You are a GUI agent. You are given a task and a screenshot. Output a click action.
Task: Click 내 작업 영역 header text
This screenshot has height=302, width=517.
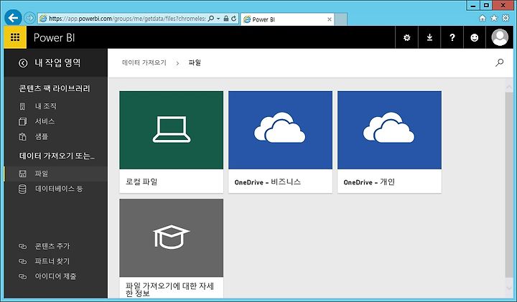coord(57,63)
